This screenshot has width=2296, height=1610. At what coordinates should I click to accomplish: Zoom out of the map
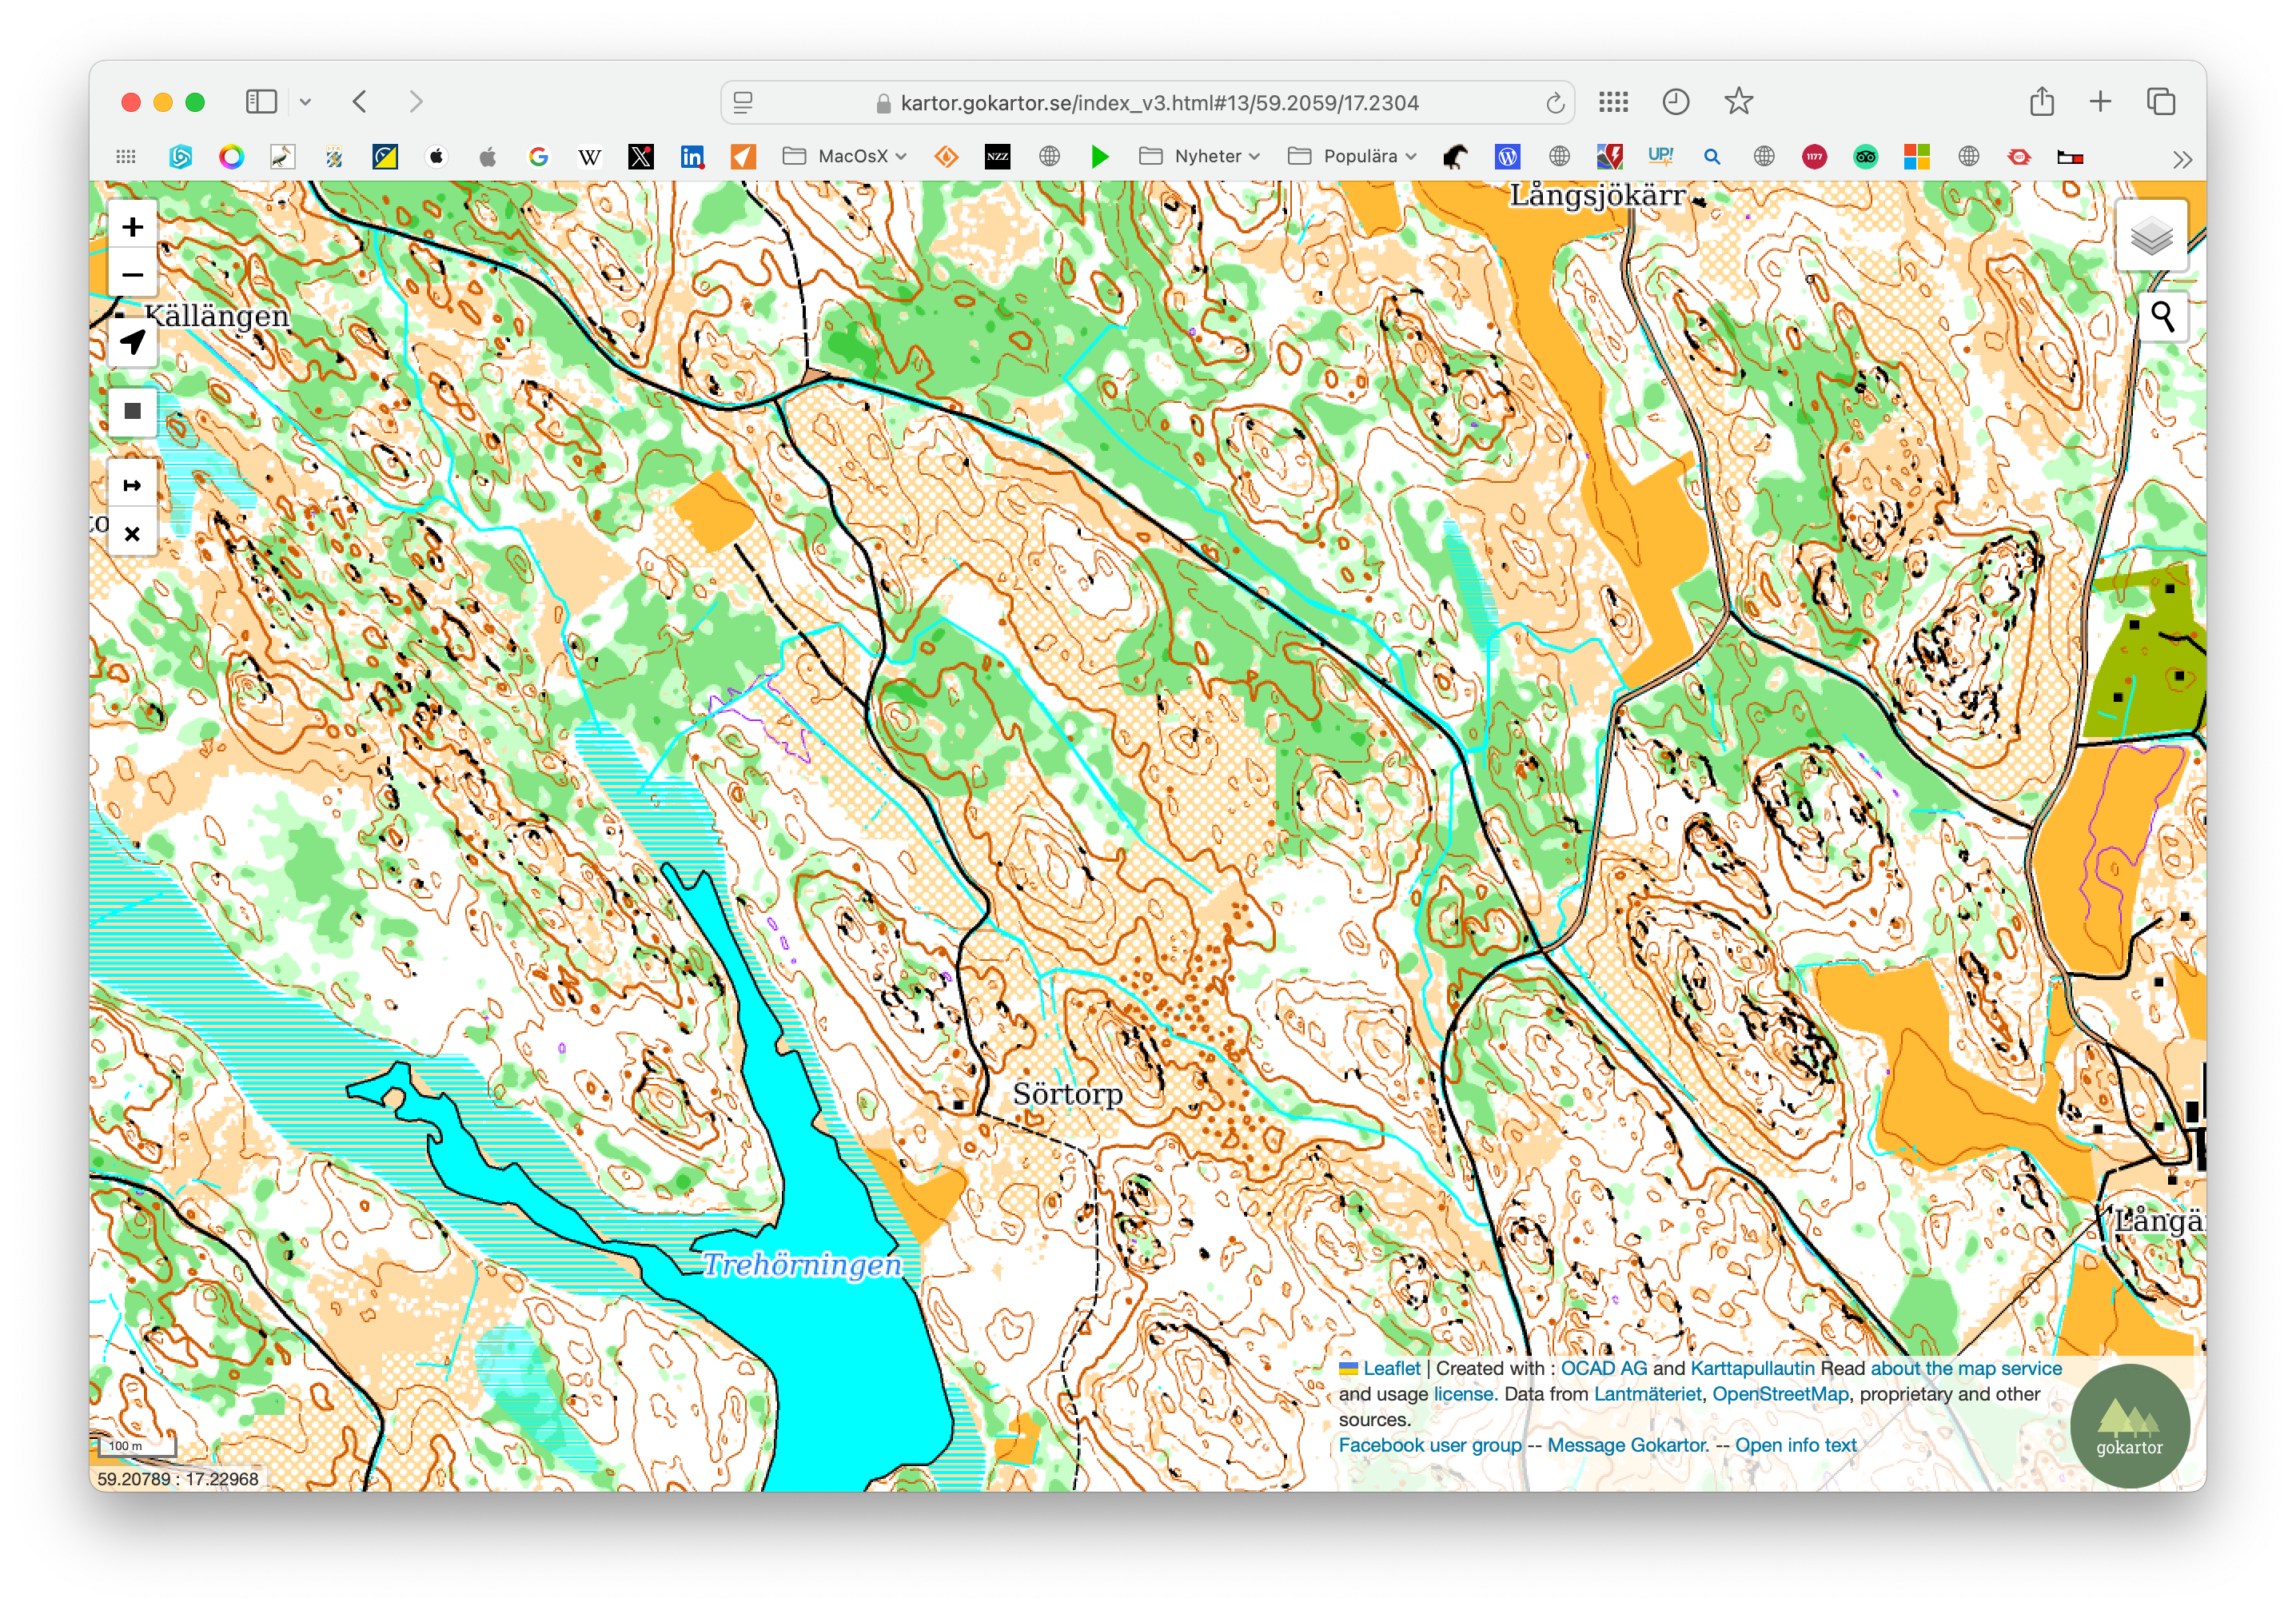pos(132,274)
